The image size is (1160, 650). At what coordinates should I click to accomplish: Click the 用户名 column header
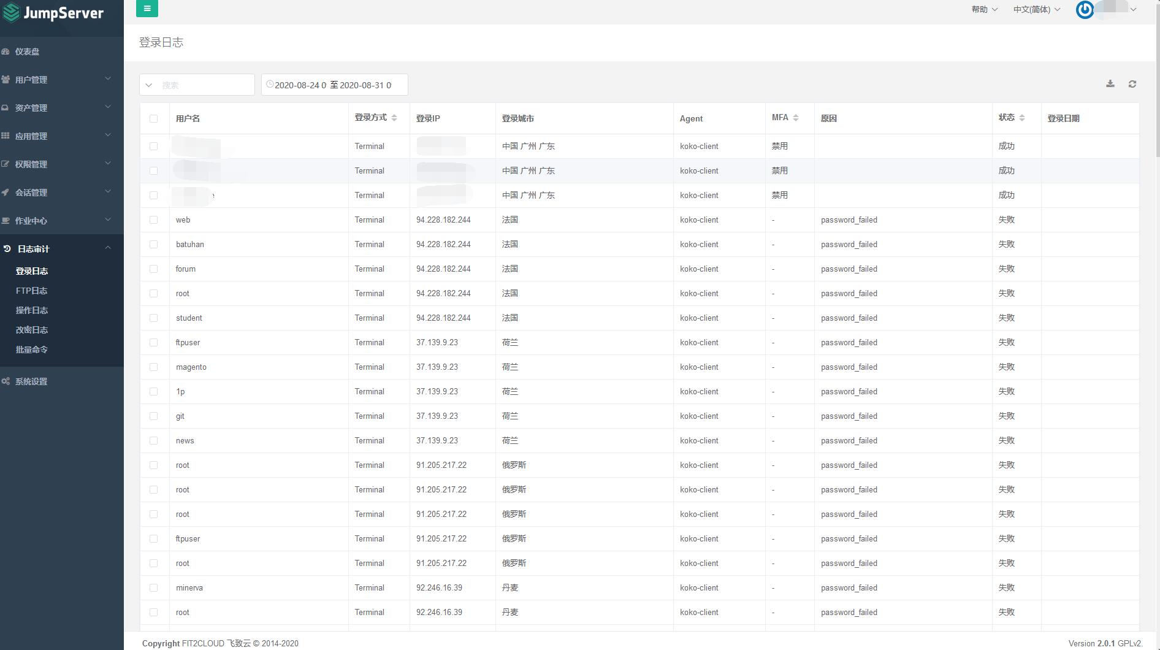point(188,118)
